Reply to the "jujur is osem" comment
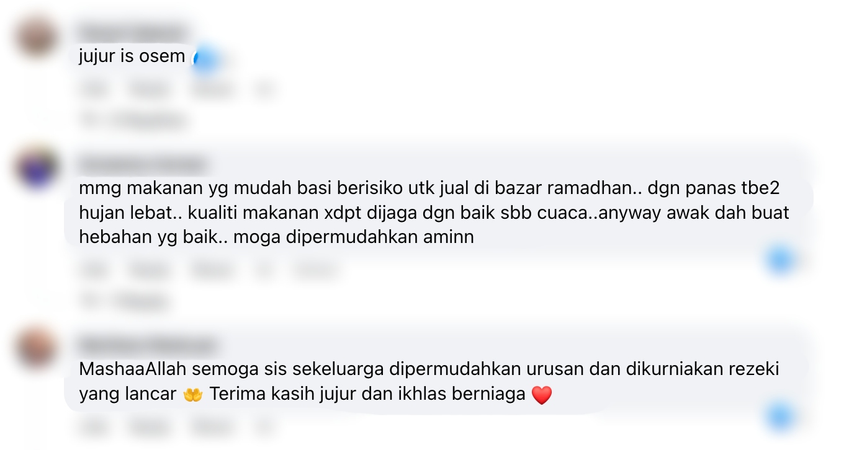The height and width of the screenshot is (450, 849). pos(151,90)
